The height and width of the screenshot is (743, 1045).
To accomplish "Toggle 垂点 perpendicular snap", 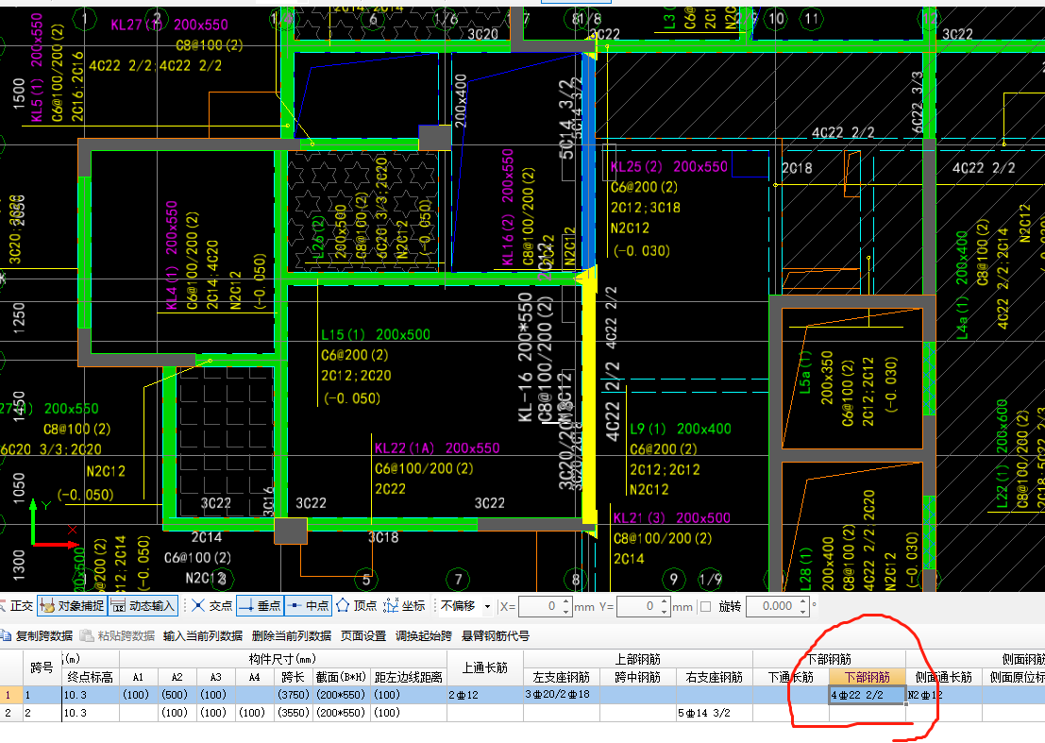I will 259,606.
